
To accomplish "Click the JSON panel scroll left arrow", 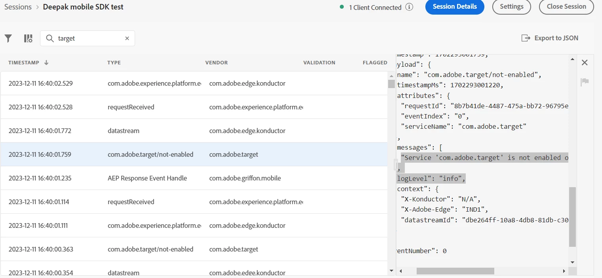I will [400, 271].
